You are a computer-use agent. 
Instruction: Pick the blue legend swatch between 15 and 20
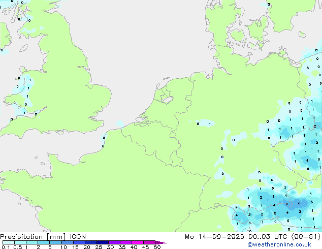point(79,242)
